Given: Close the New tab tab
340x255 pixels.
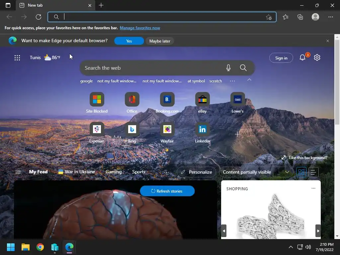Looking at the screenshot, I should pyautogui.click(x=90, y=5).
